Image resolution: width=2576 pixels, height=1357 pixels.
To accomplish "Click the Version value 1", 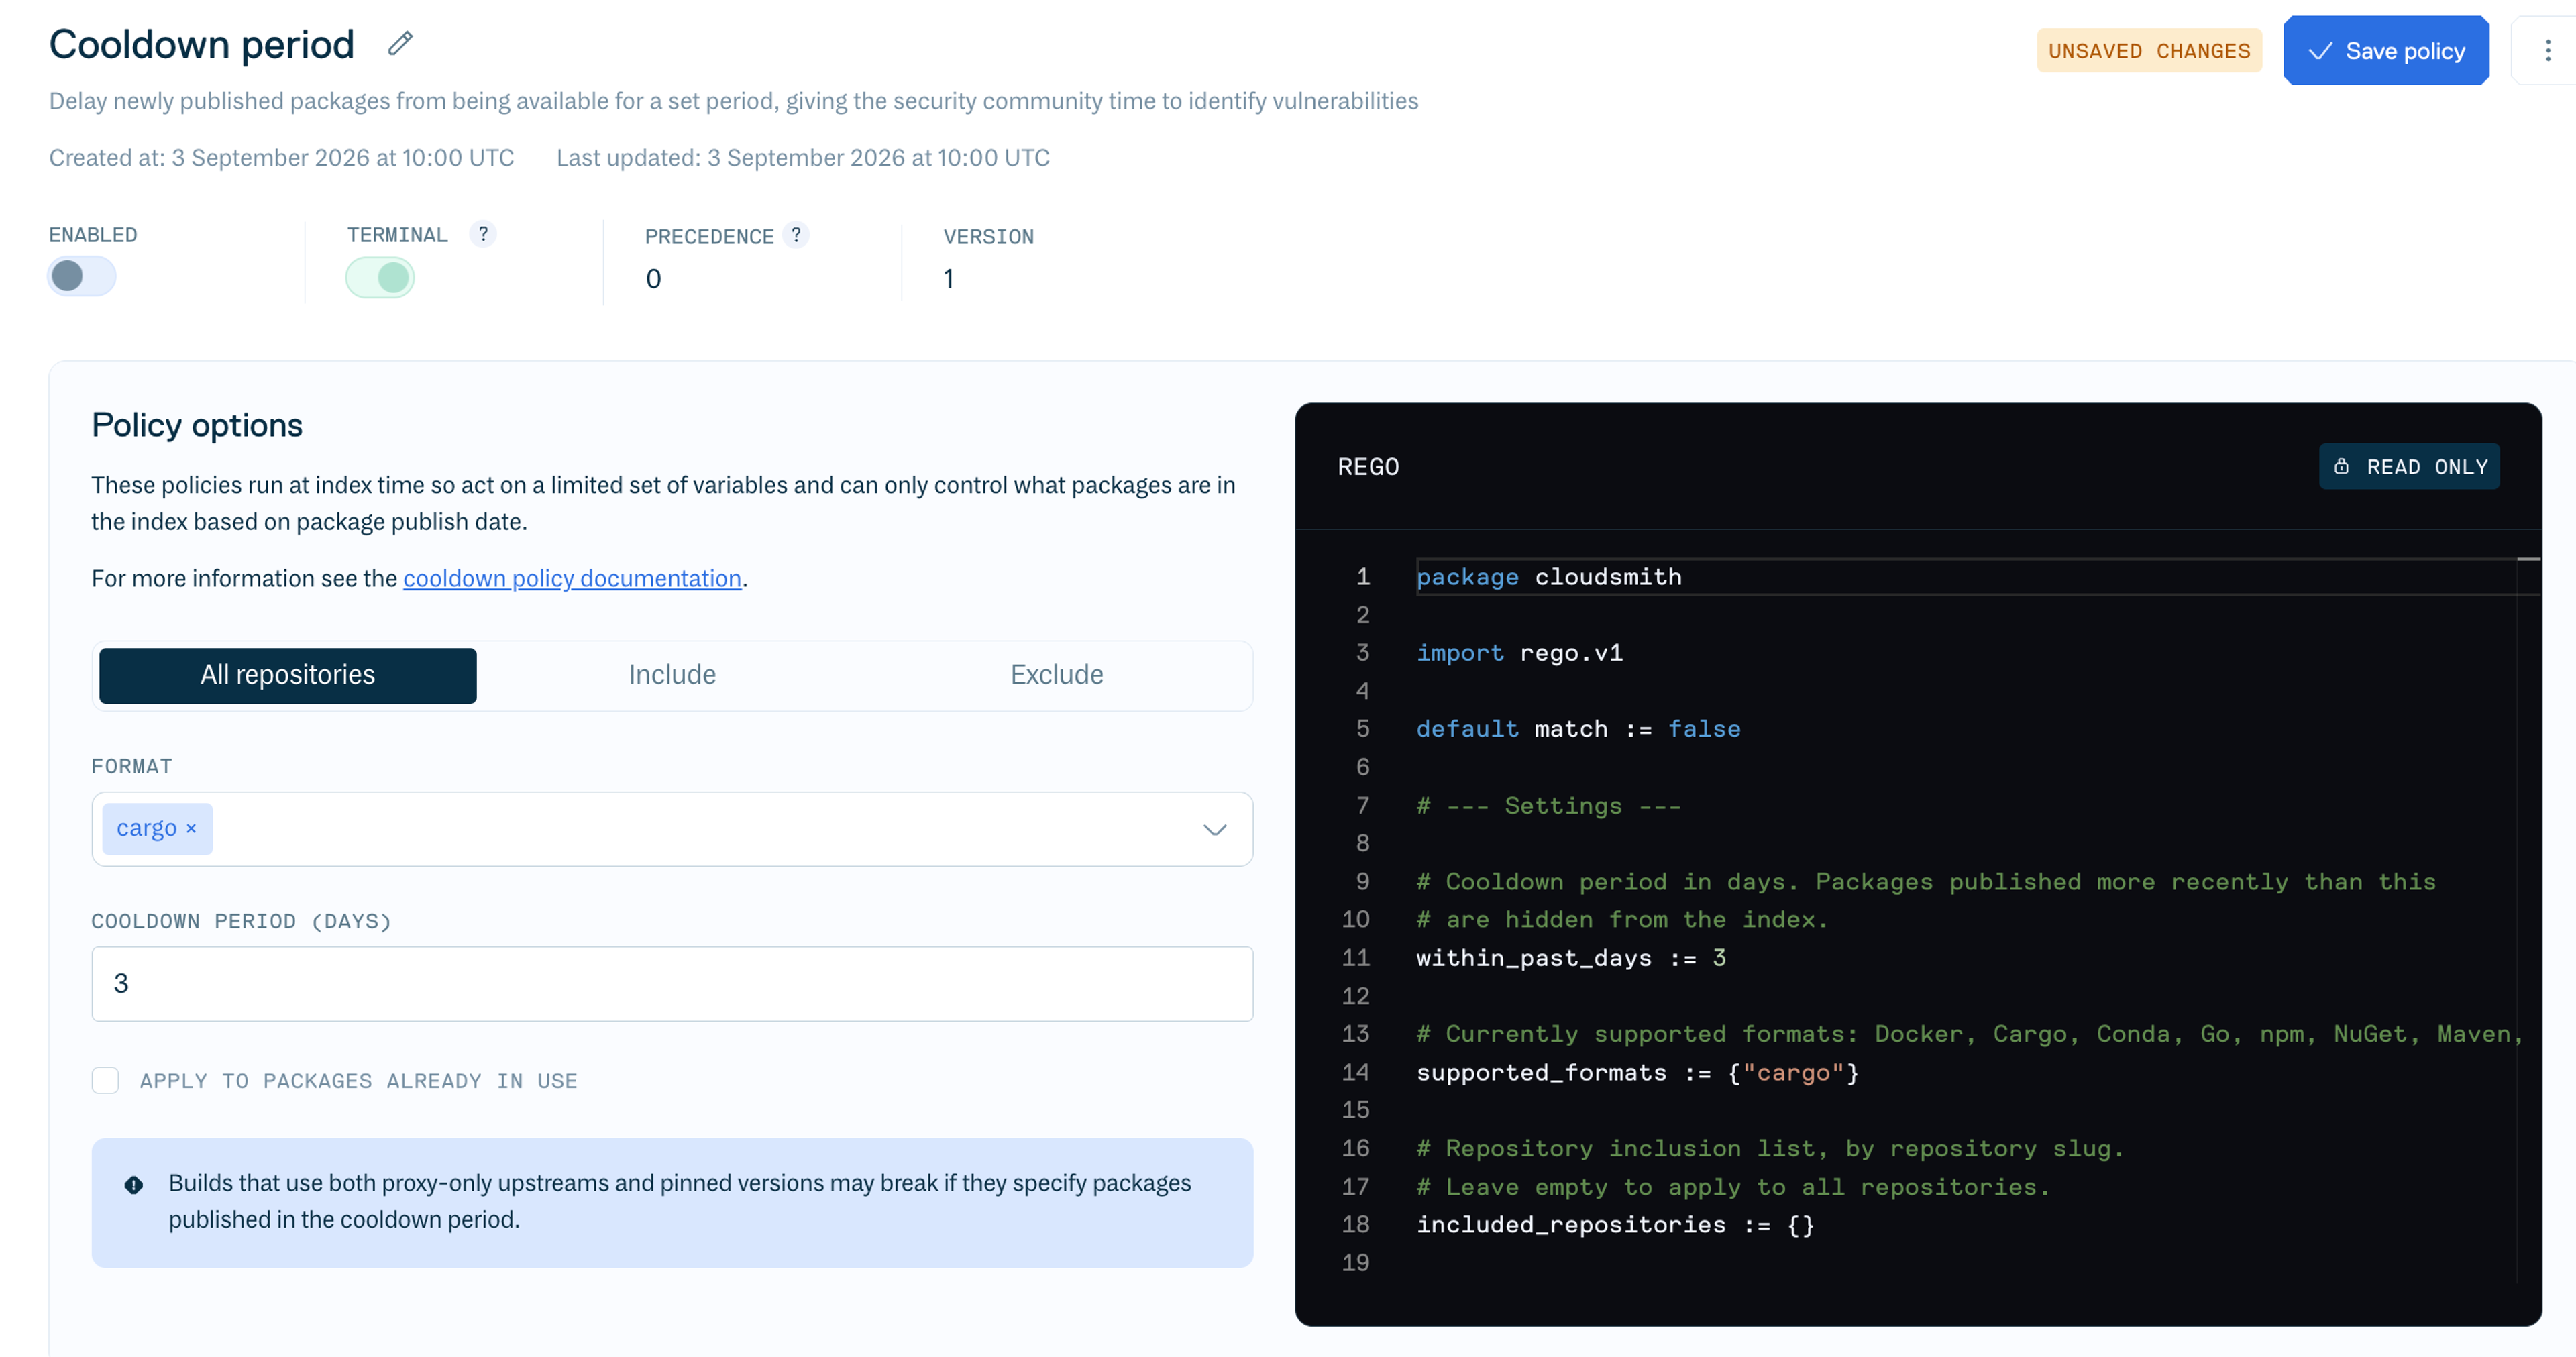I will [x=948, y=279].
